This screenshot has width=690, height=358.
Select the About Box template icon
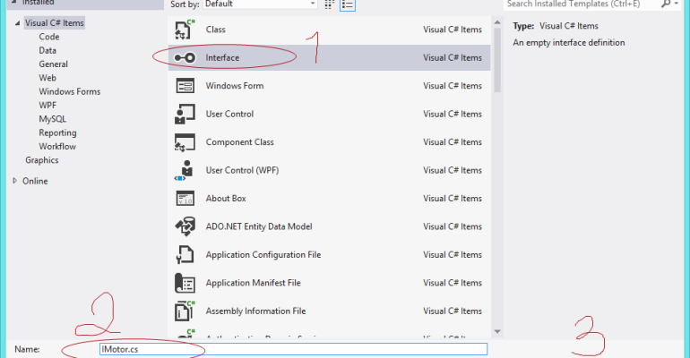click(x=185, y=199)
